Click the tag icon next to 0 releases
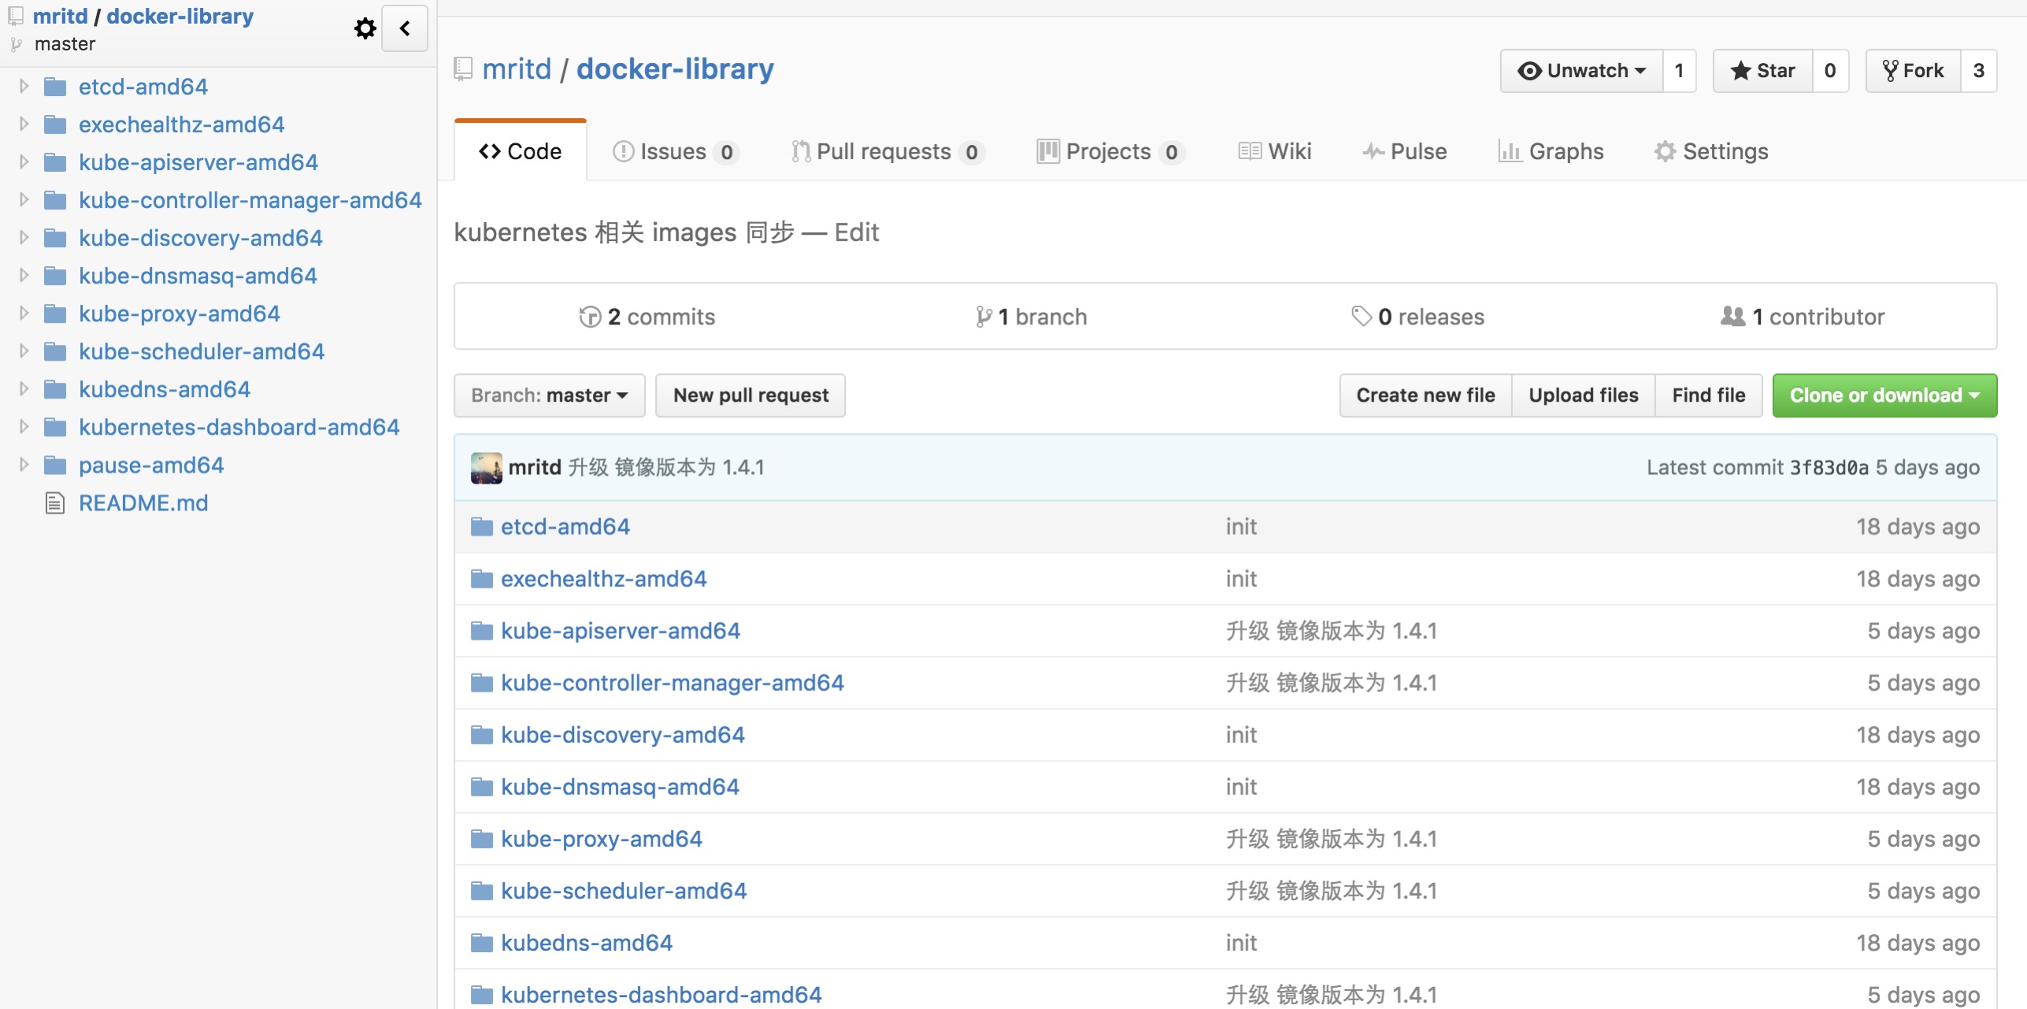 tap(1362, 317)
